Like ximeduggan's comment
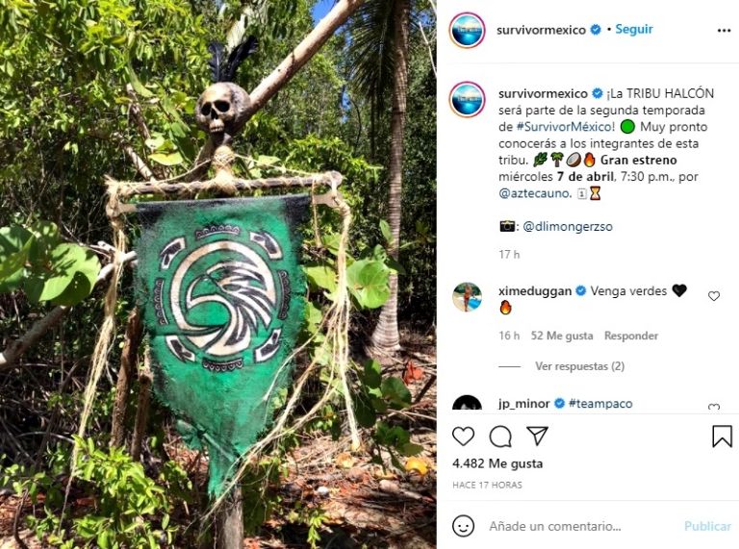Viewport: 739px width, 549px height. point(714,296)
